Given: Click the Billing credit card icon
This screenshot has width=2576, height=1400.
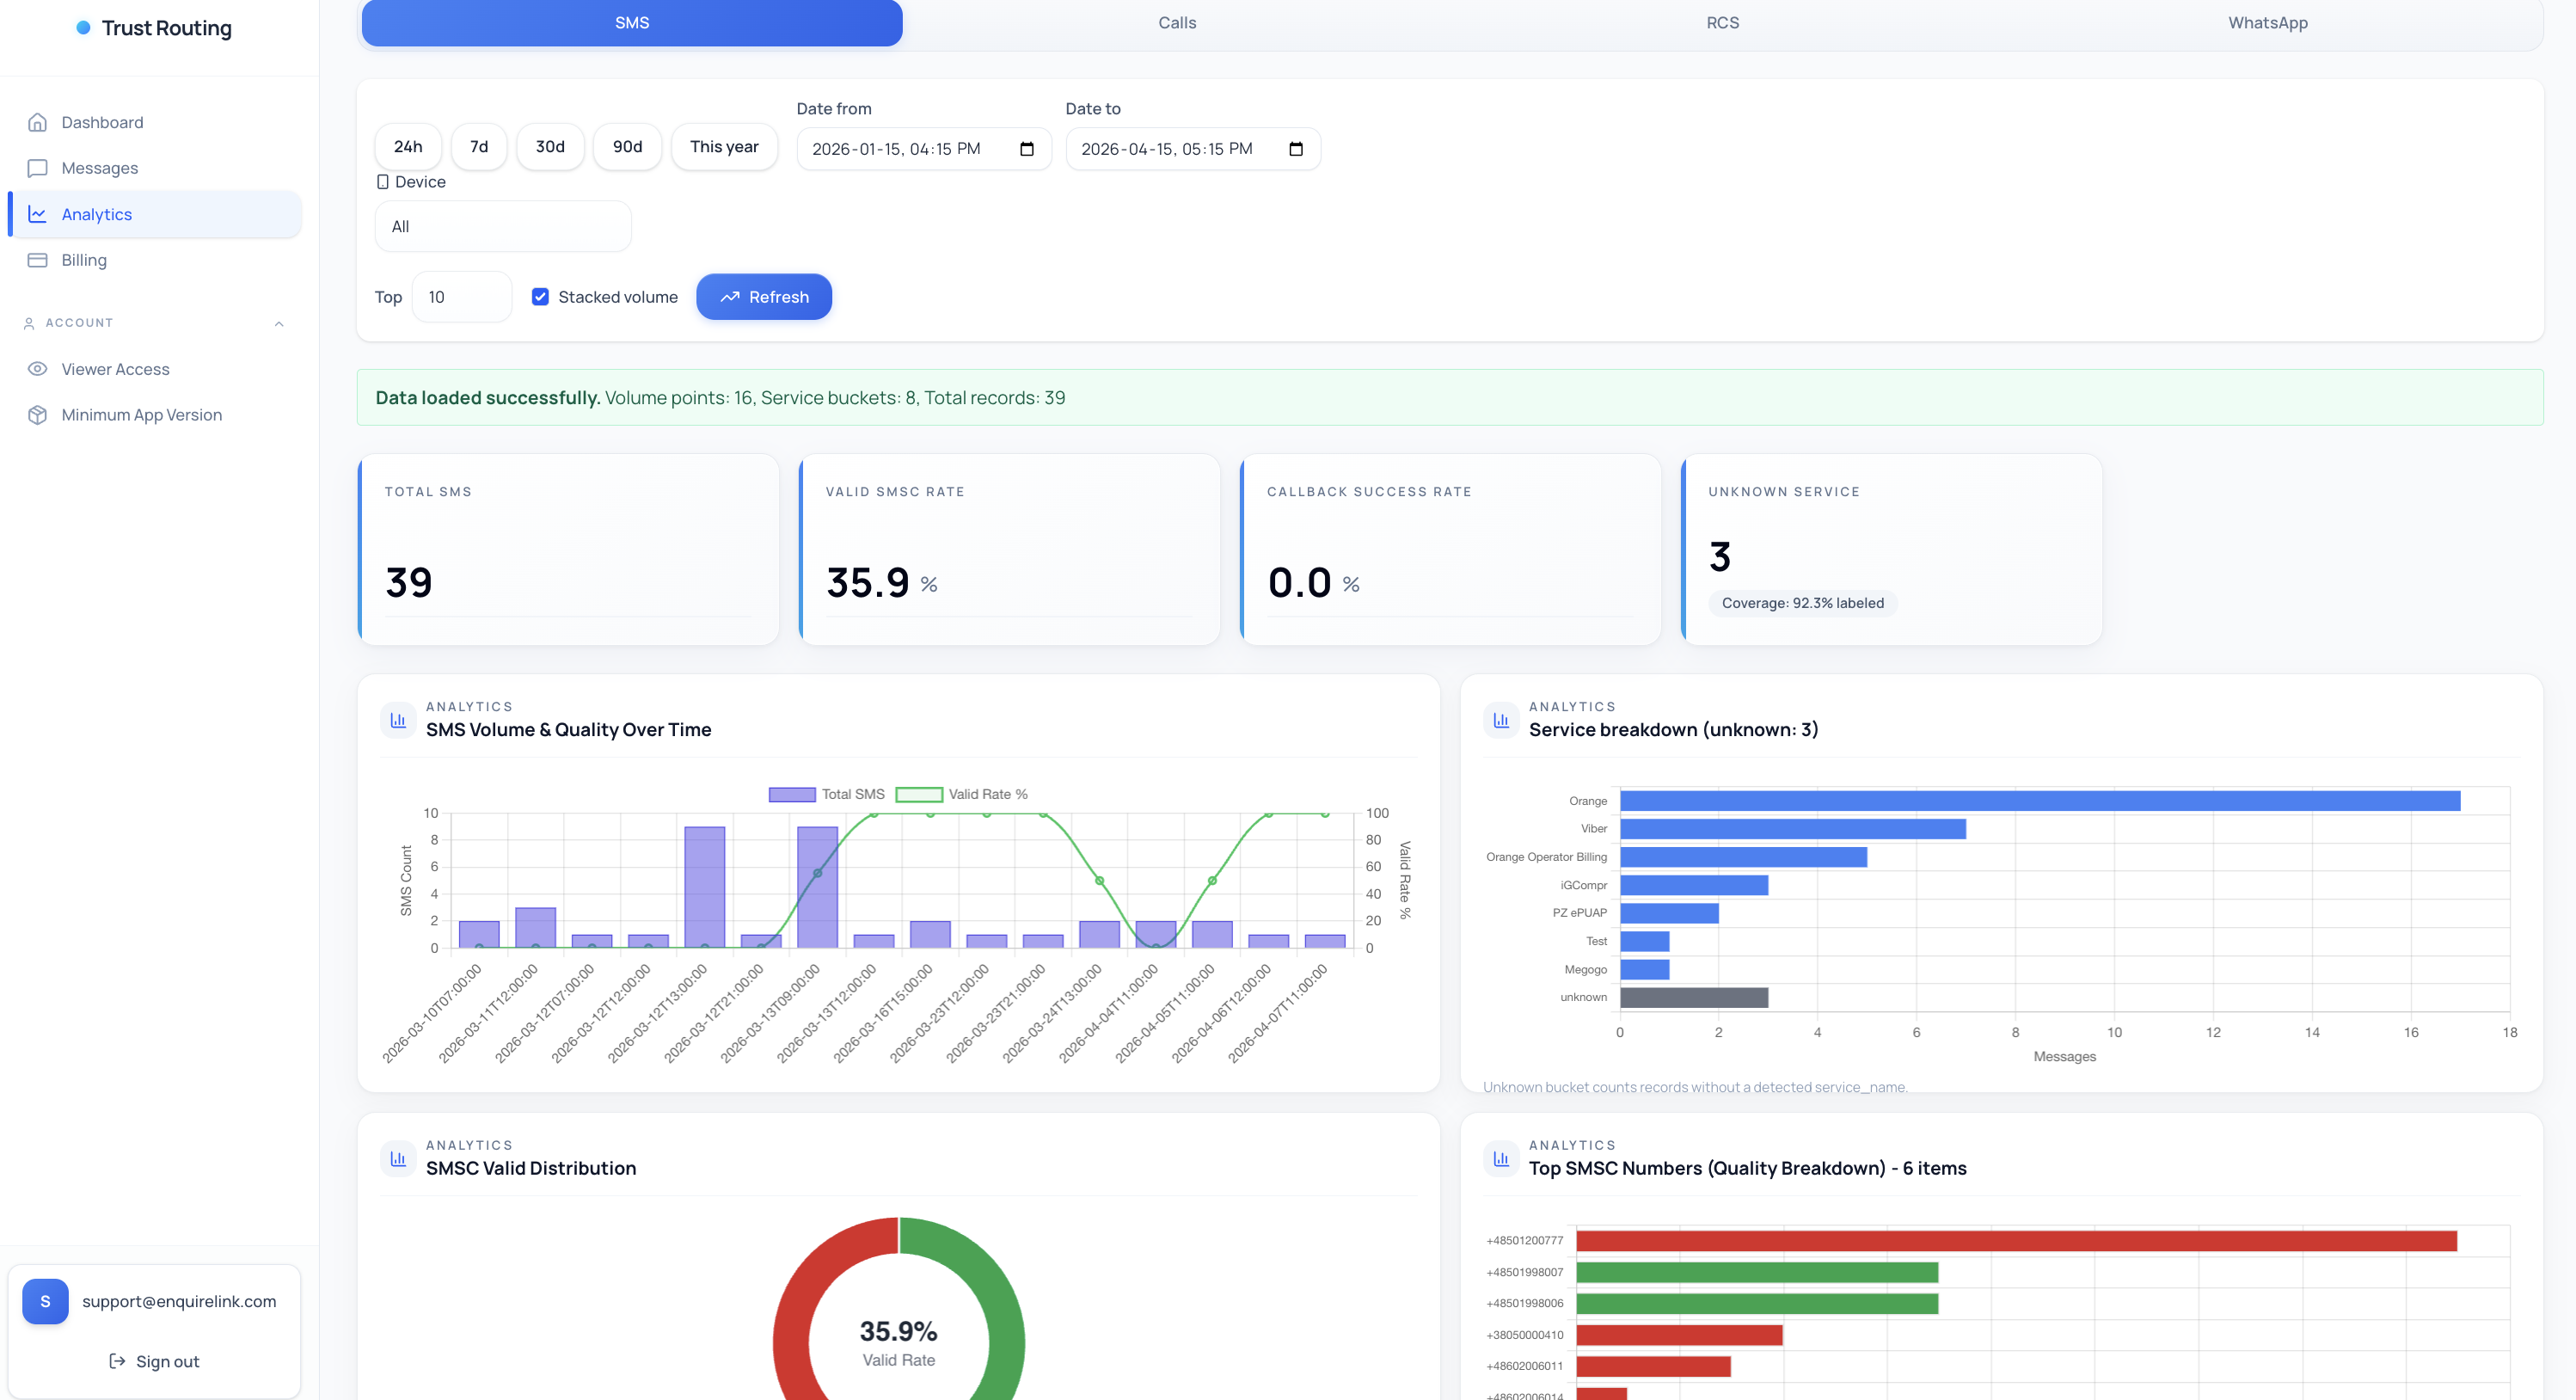Looking at the screenshot, I should click(x=37, y=260).
